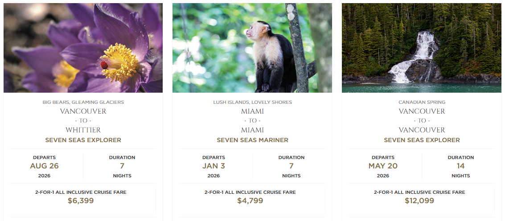Click Seven Seas Explorer on Whittier cruise
The height and width of the screenshot is (221, 505).
point(83,140)
